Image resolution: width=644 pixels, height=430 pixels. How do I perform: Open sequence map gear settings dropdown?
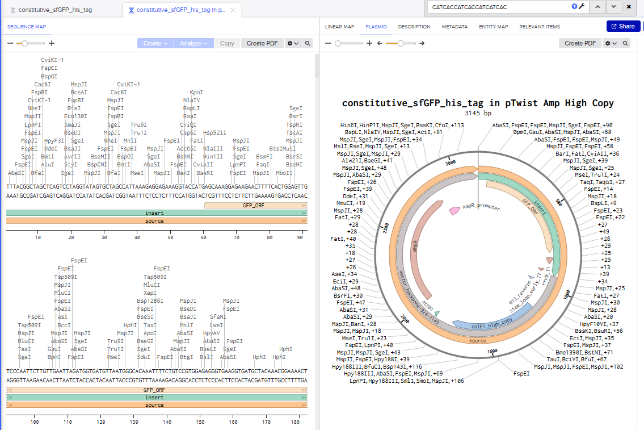coord(293,43)
